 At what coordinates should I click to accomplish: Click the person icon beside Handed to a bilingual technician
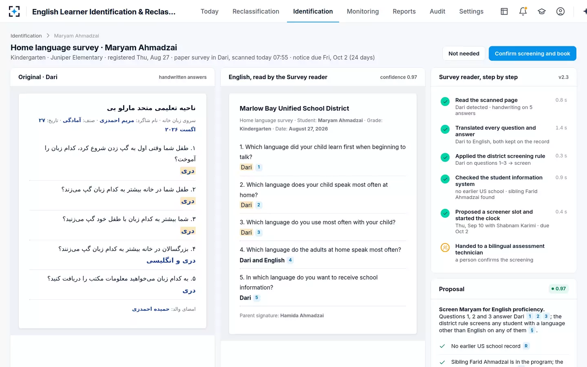[445, 248]
